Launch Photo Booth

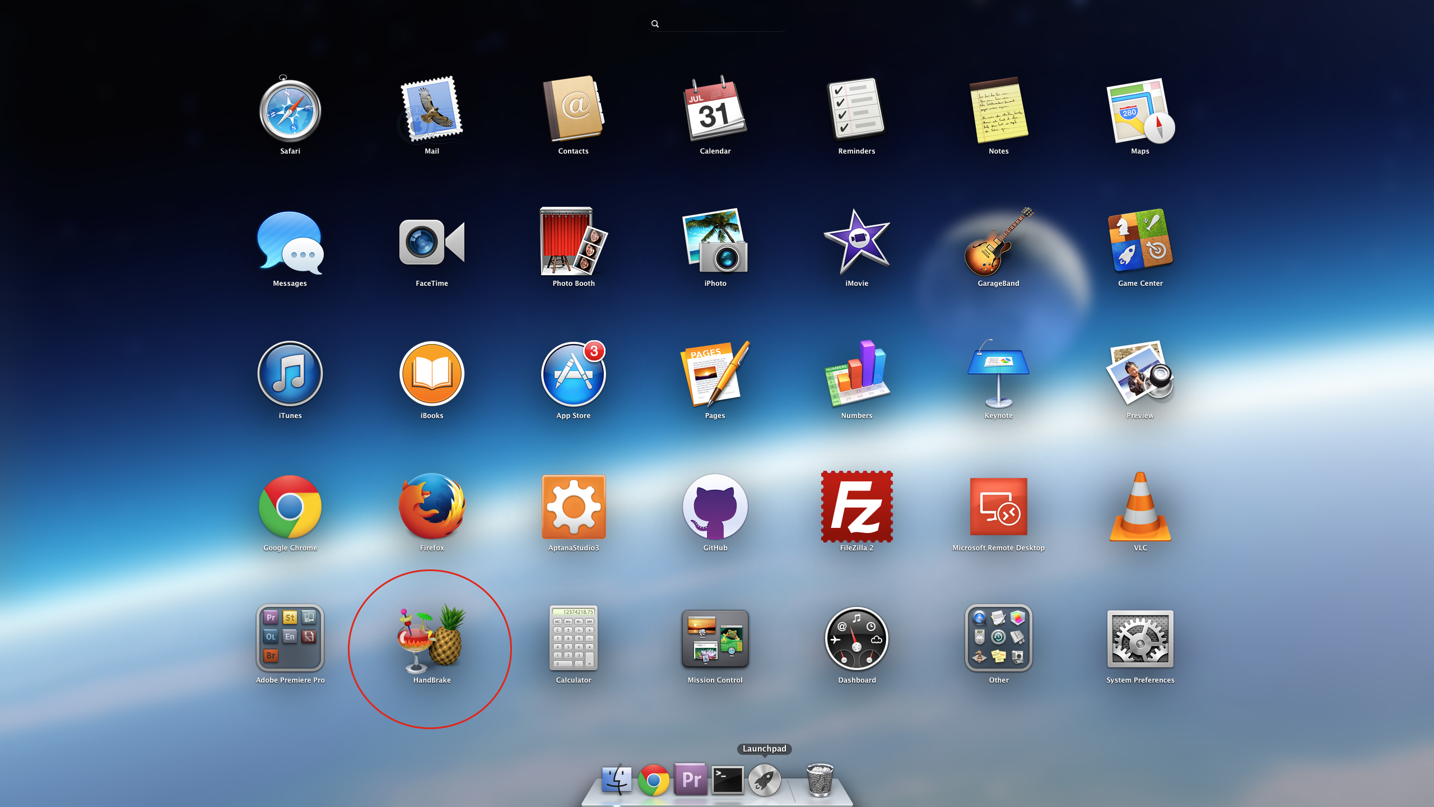(x=573, y=243)
